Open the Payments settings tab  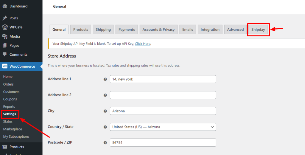point(127,30)
